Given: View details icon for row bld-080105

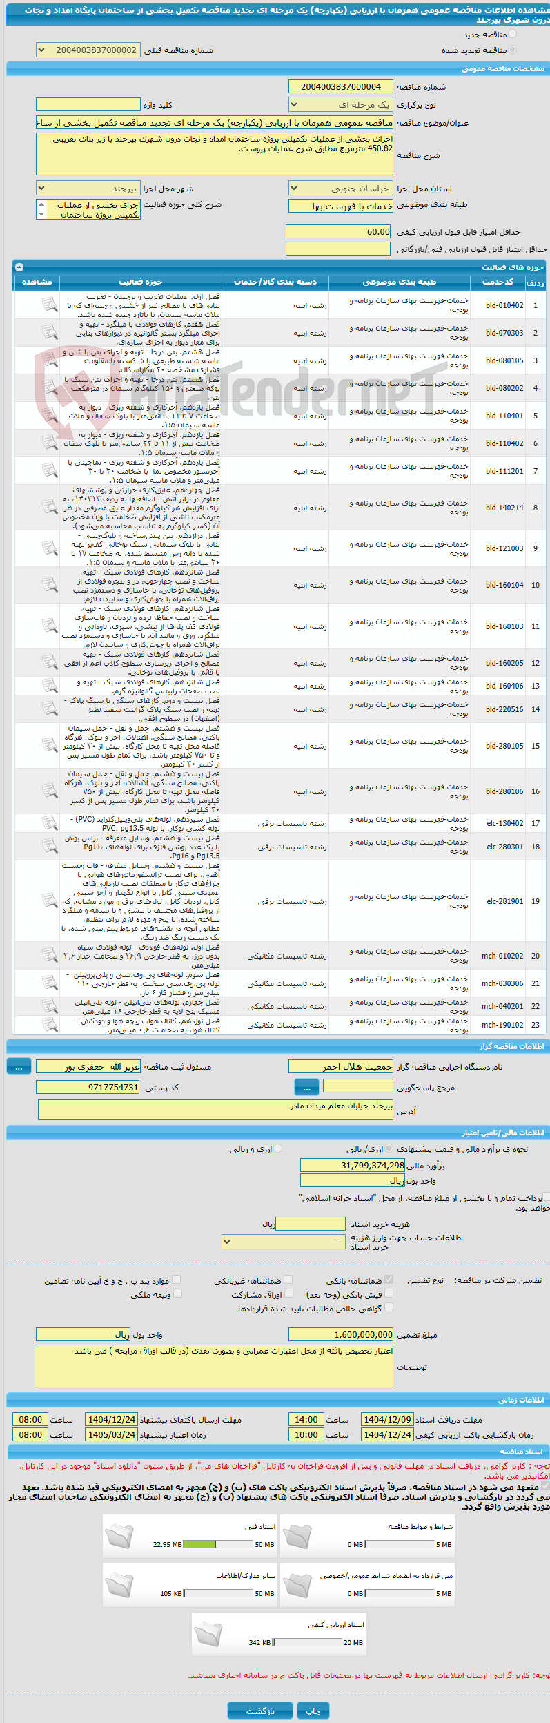Looking at the screenshot, I should pos(50,360).
